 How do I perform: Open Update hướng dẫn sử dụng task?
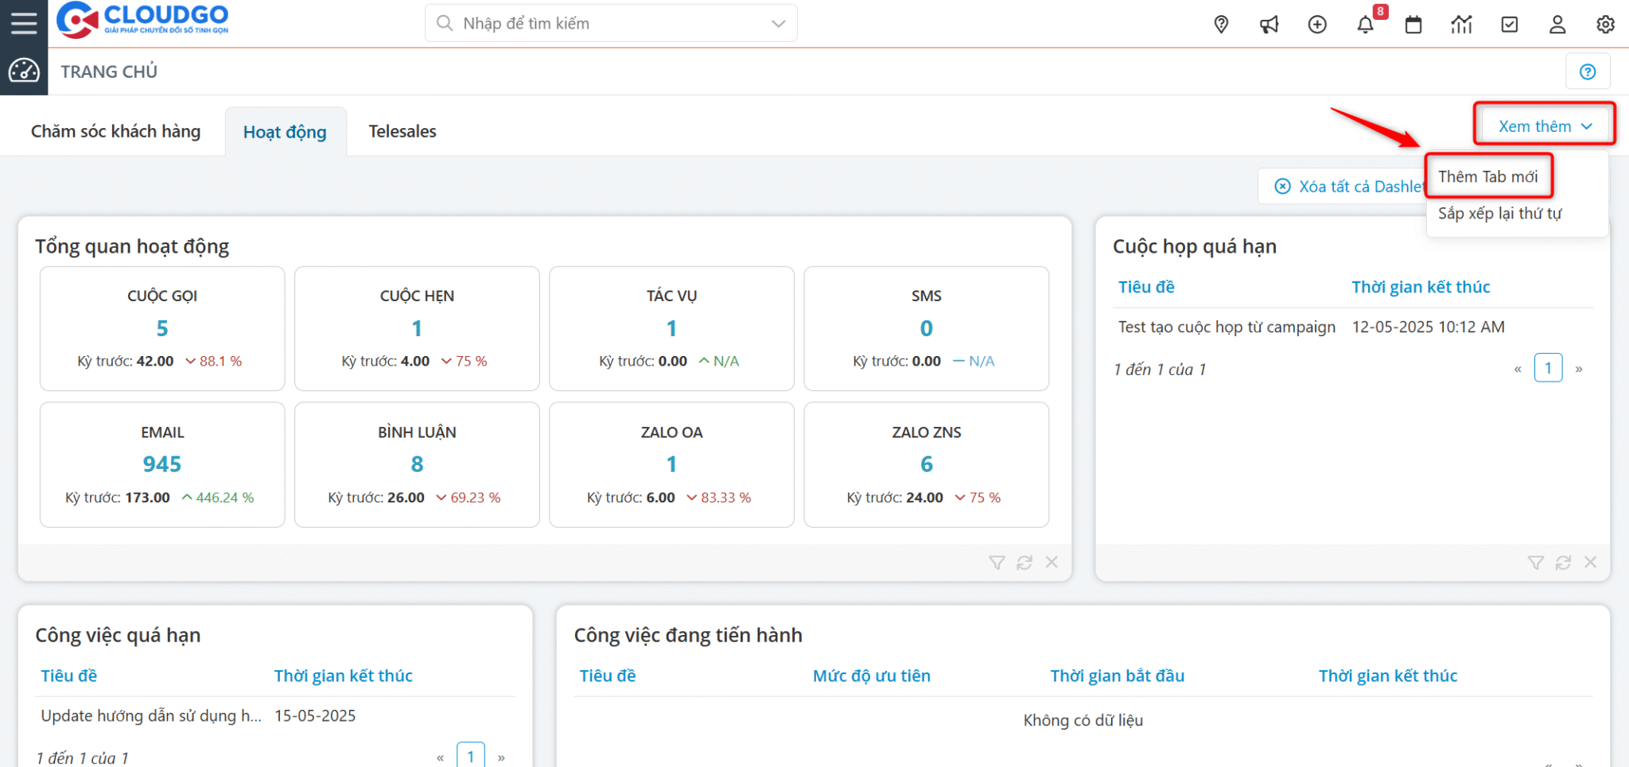pos(151,715)
